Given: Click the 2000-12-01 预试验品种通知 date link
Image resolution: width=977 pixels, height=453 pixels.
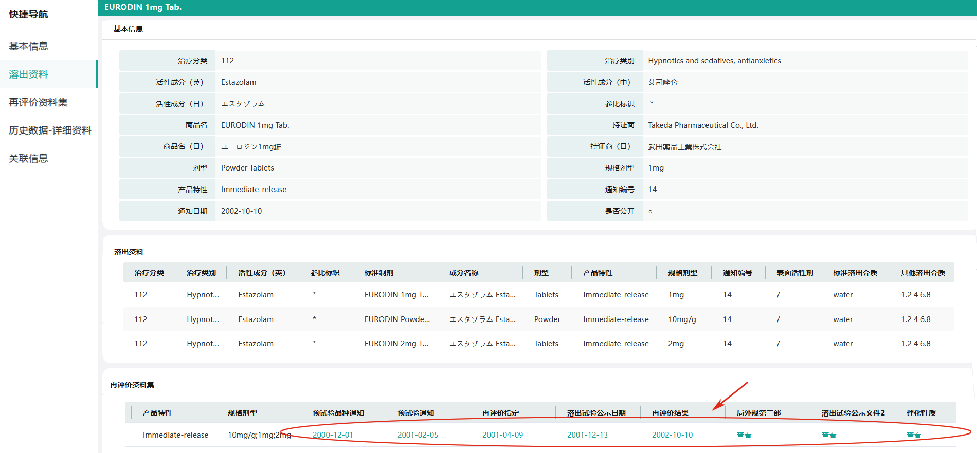Looking at the screenshot, I should click(333, 435).
